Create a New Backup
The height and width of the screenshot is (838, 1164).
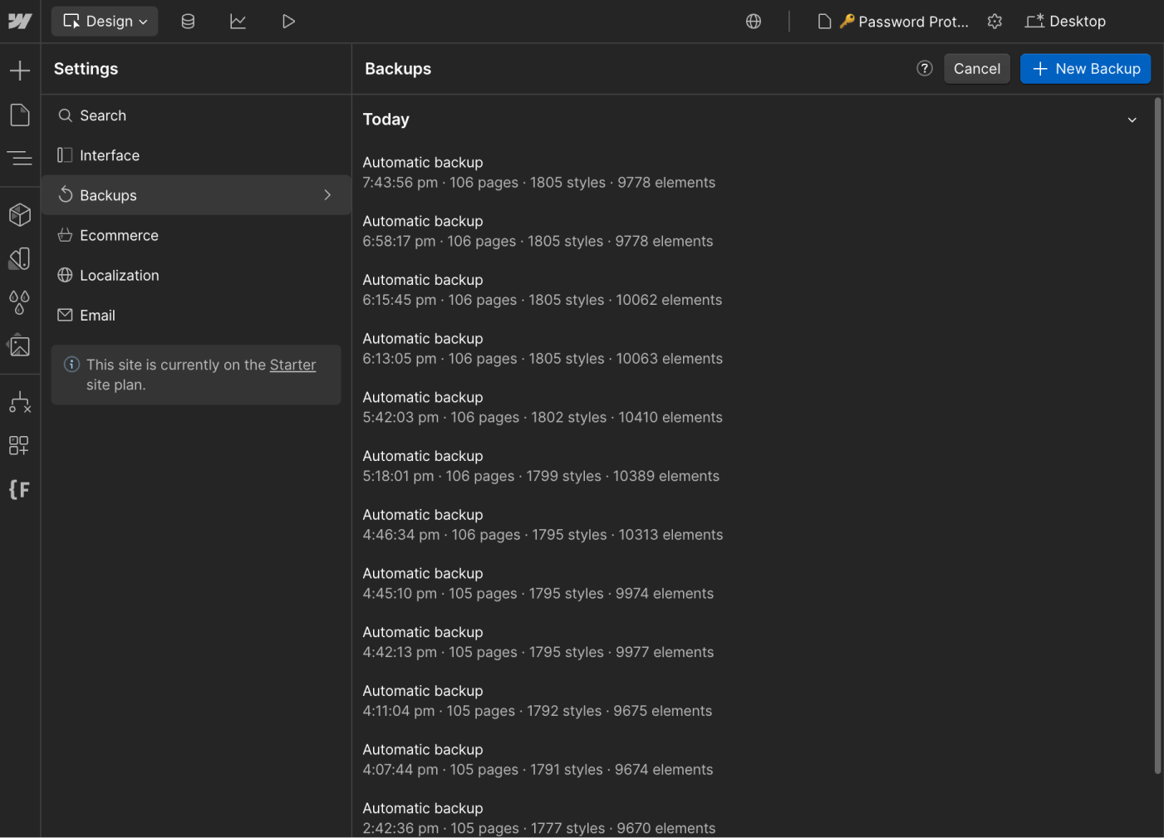click(1085, 68)
